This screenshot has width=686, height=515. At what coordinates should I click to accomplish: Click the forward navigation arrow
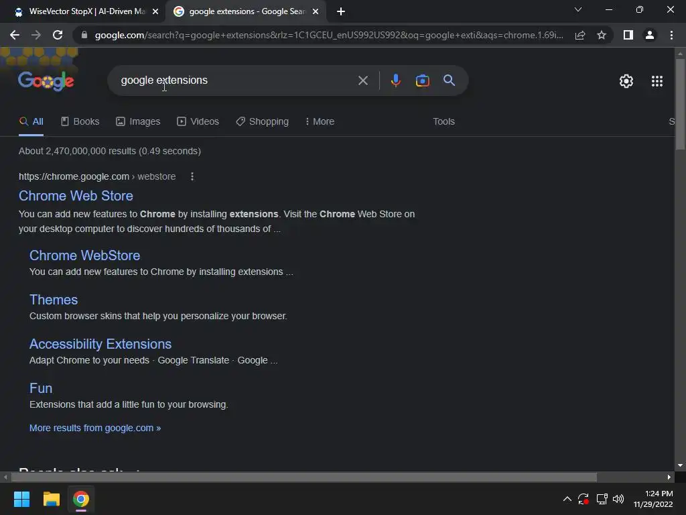pyautogui.click(x=36, y=35)
